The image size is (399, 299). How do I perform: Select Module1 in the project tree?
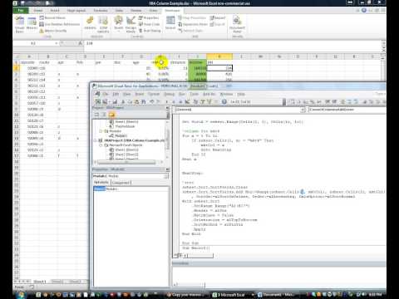pyautogui.click(x=121, y=135)
